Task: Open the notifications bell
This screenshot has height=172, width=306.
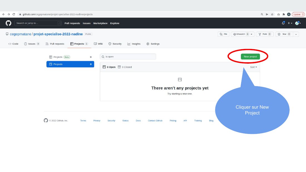Action: [x=283, y=23]
